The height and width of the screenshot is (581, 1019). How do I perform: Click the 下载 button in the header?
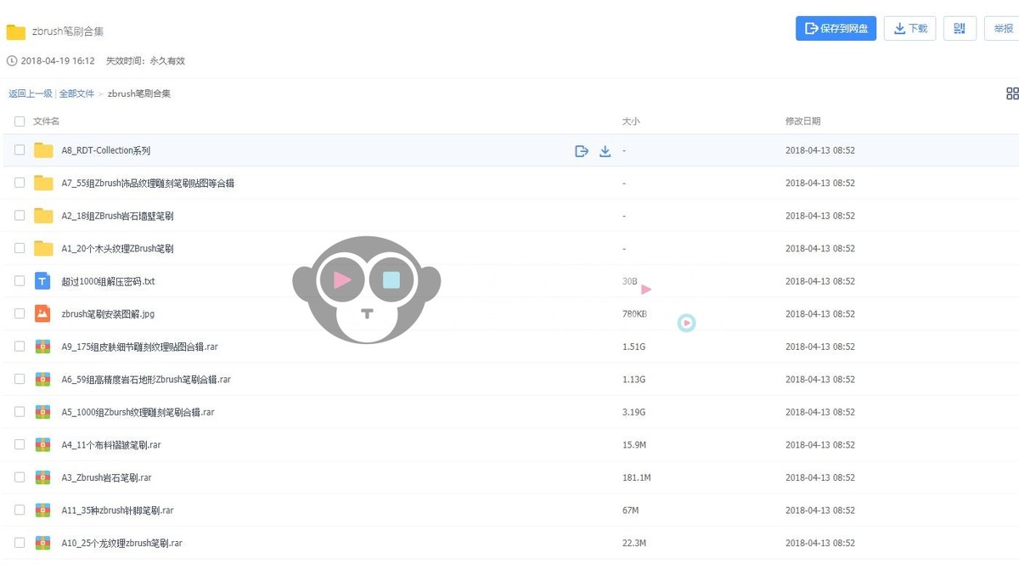(910, 28)
